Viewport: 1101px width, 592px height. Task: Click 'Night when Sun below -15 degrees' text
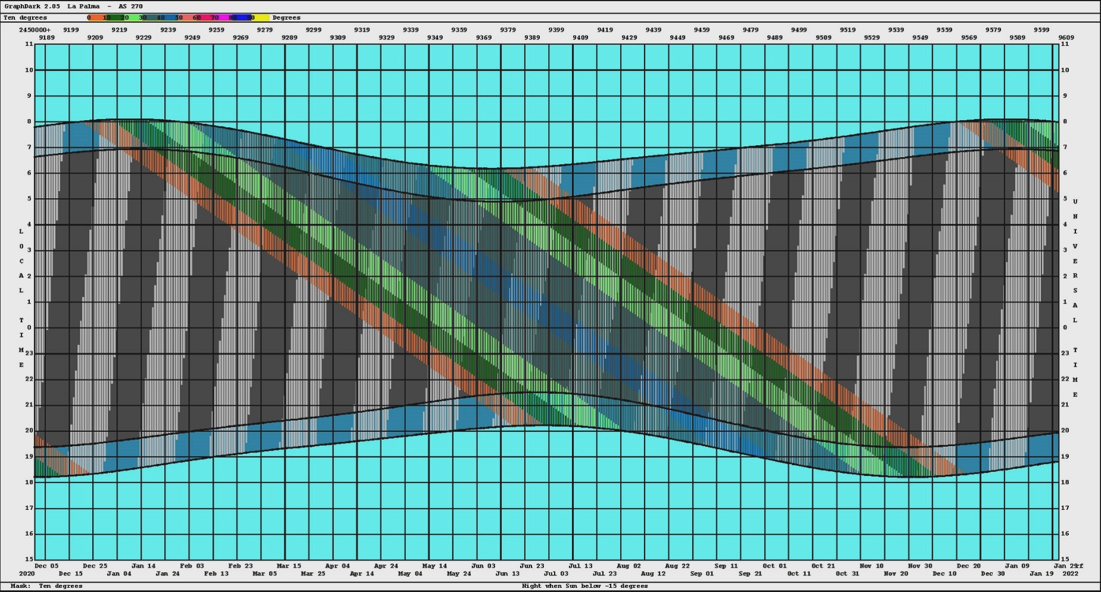pyautogui.click(x=584, y=586)
